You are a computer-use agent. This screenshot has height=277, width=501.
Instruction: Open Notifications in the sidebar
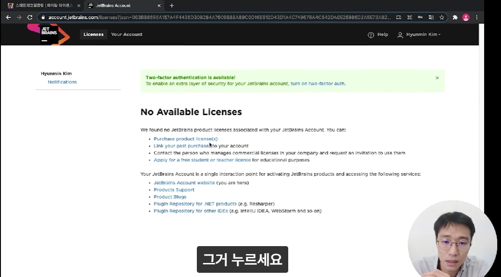(62, 82)
